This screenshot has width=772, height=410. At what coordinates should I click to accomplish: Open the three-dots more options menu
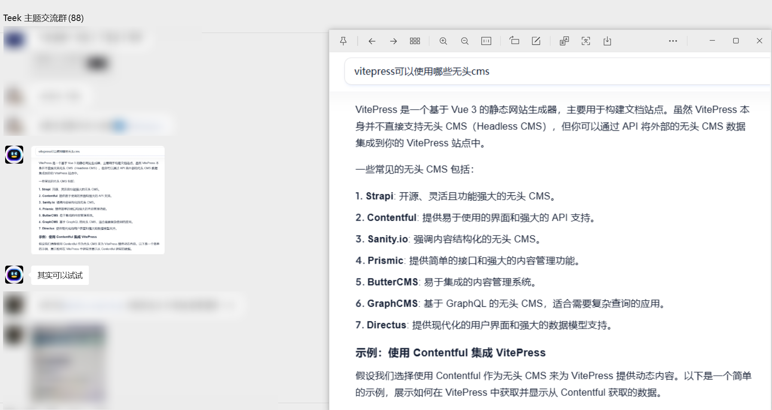tap(673, 41)
